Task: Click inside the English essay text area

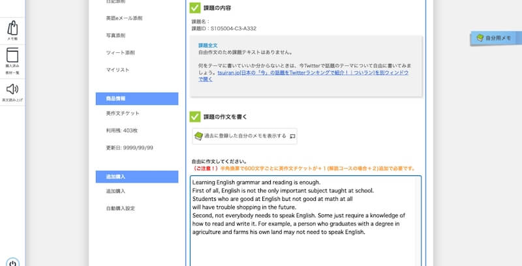Action: [305, 221]
